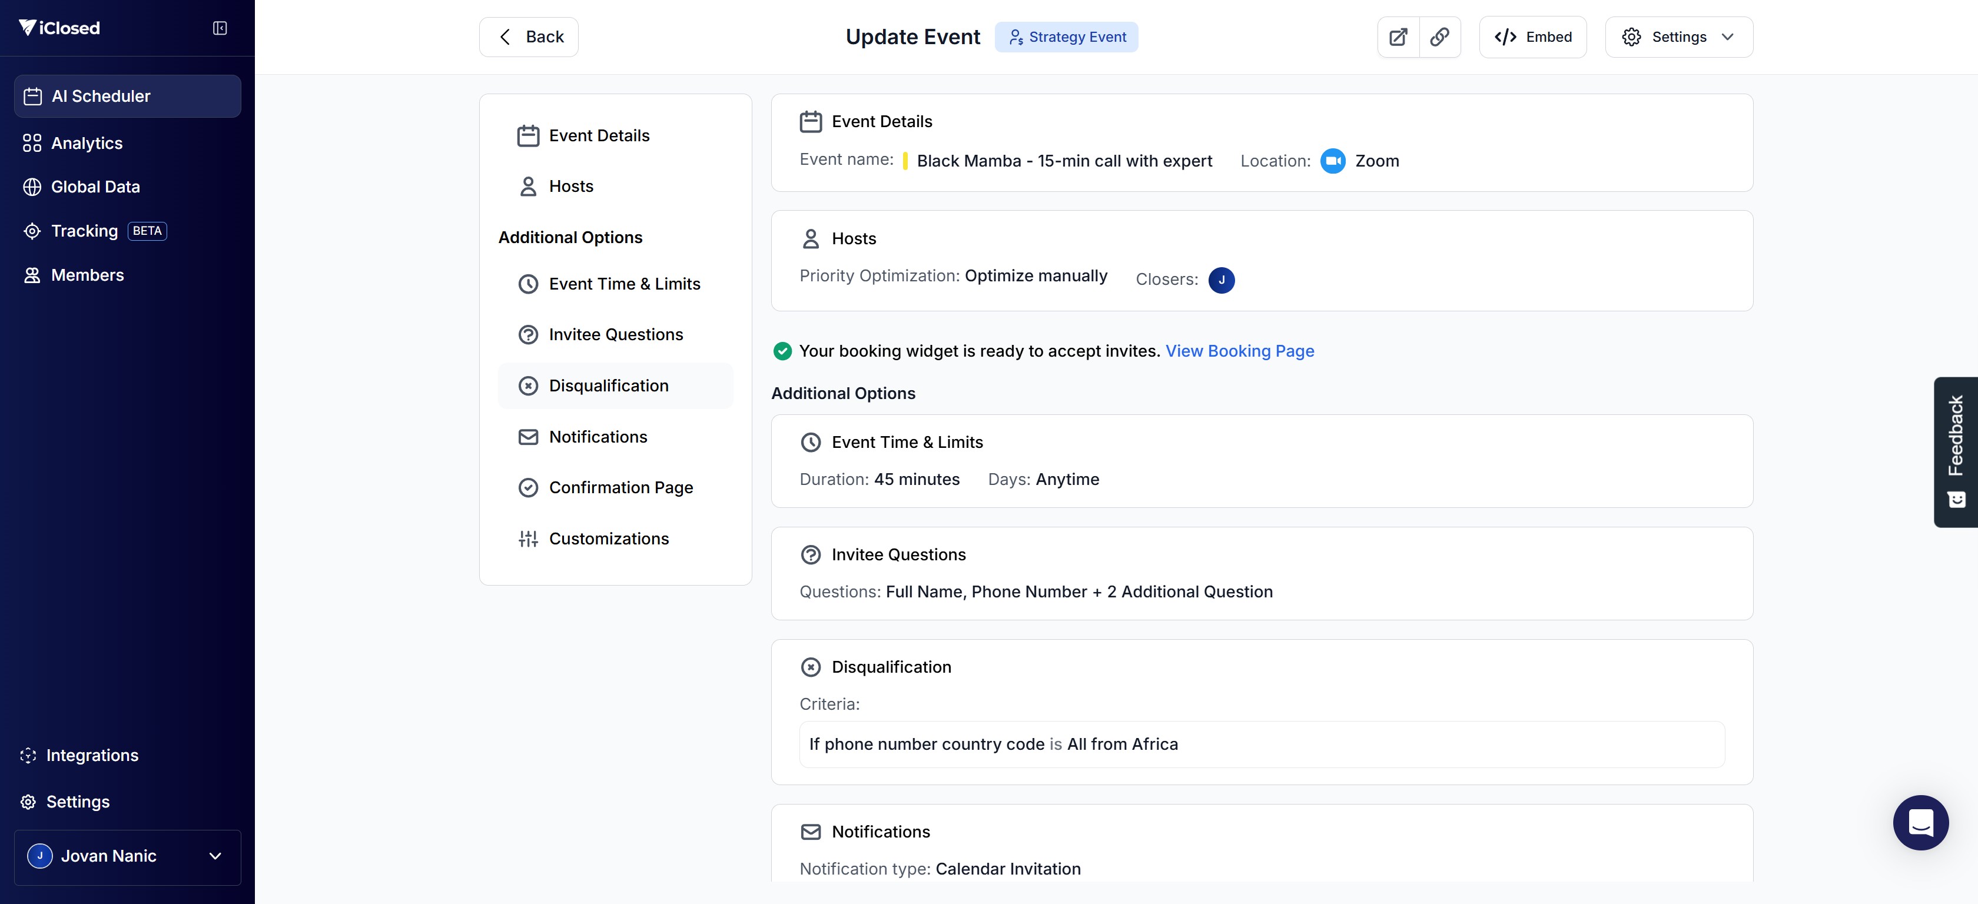Go to Analytics in the sidebar
The width and height of the screenshot is (1978, 904).
click(x=87, y=144)
